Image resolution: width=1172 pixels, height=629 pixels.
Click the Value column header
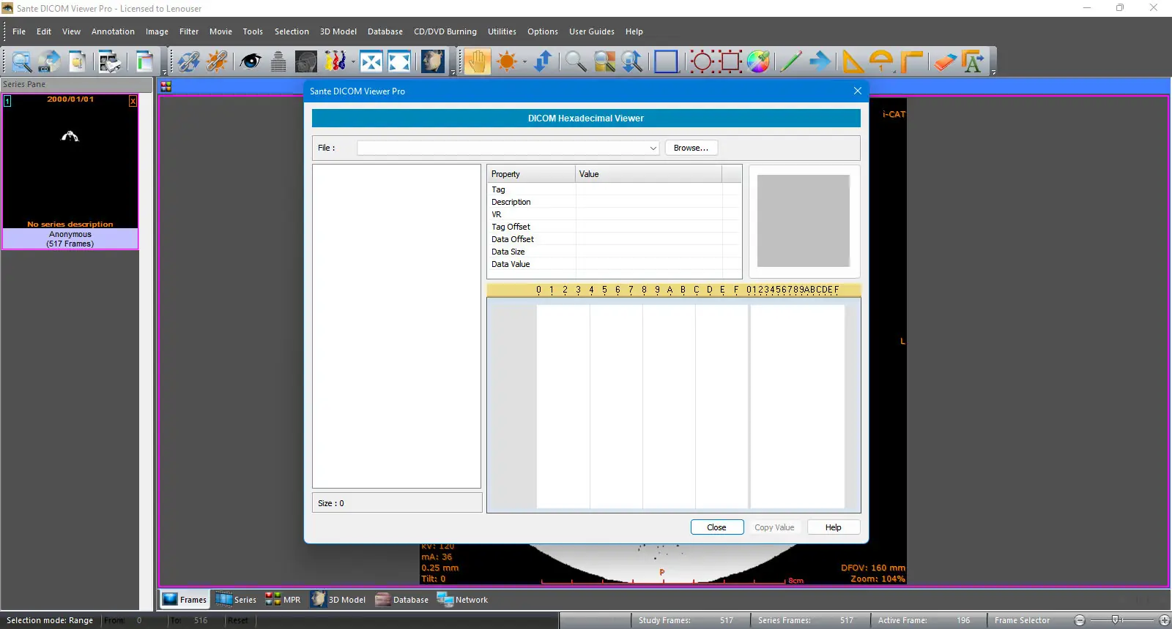click(648, 174)
